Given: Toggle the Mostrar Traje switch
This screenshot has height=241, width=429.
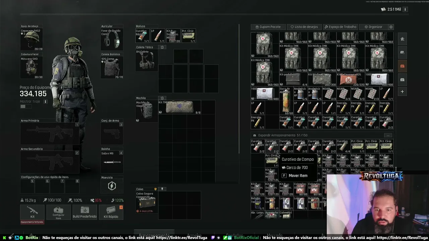Looking at the screenshot, I should 25,106.
